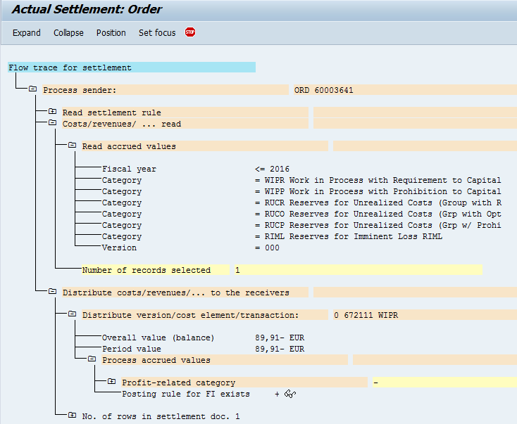Screen dimensions: 517x424
Task: Select Category row for WIPR Work in Process
Action: (x=301, y=180)
